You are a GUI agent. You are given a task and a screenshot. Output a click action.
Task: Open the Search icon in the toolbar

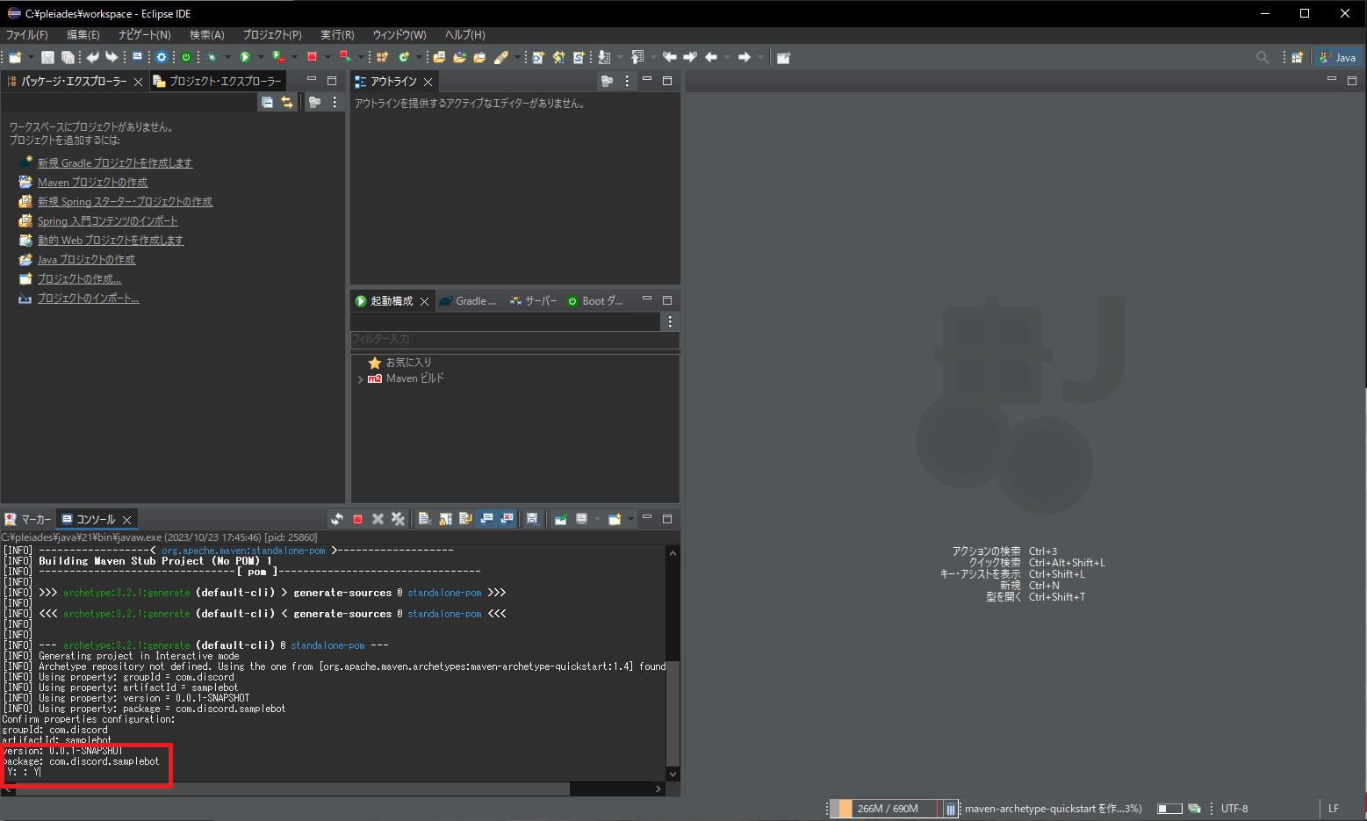(x=1262, y=56)
